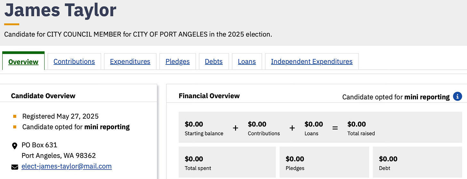
Task: Click the map pin address icon
Action: 14,146
